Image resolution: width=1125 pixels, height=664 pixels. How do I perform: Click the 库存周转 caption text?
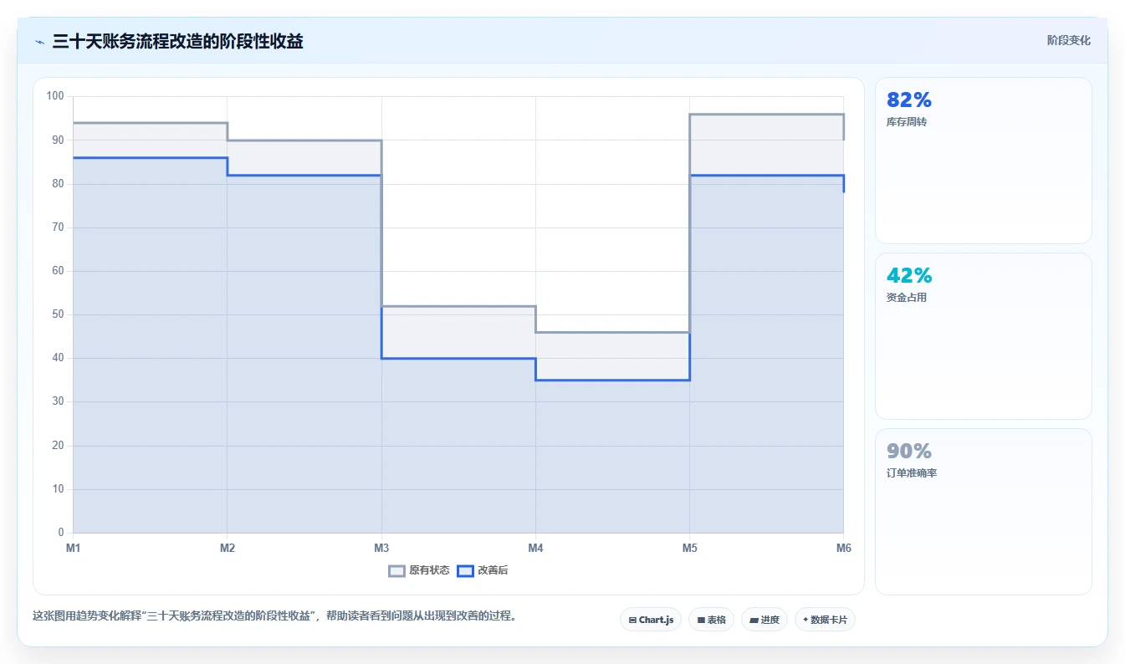(907, 122)
